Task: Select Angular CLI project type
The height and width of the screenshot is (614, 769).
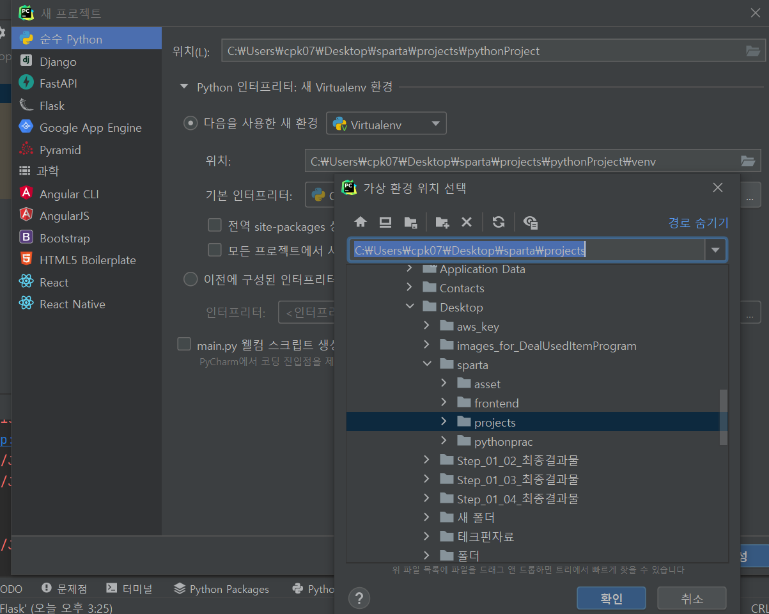Action: [x=87, y=194]
